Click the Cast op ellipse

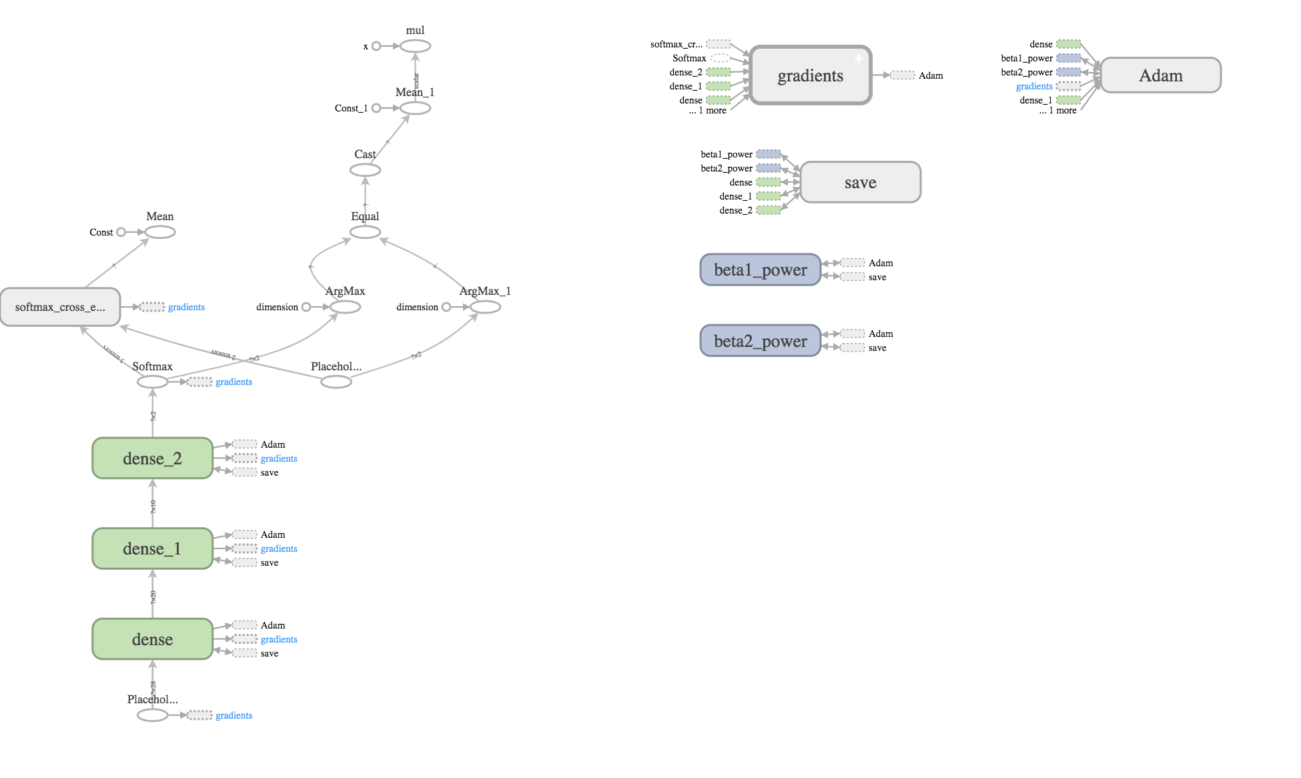coord(365,170)
